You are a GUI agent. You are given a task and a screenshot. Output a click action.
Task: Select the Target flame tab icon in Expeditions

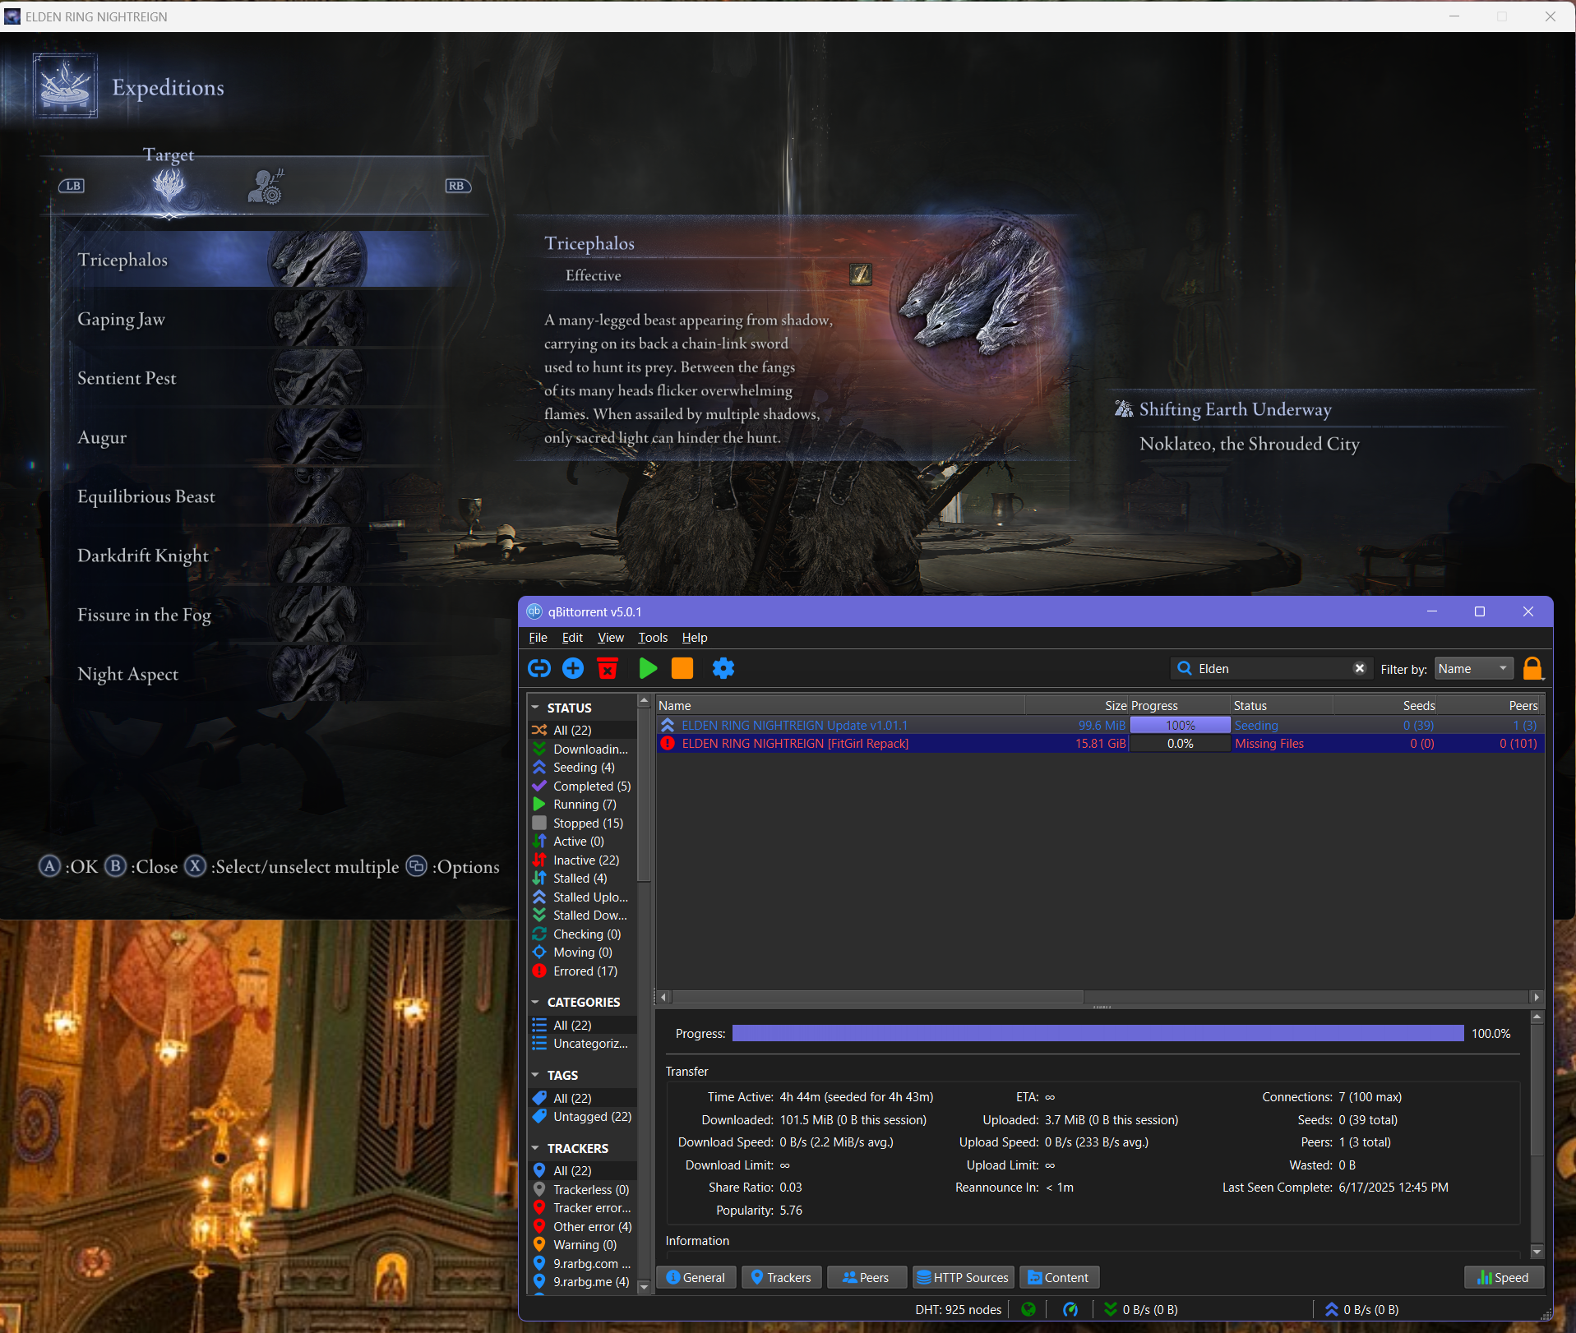point(169,186)
